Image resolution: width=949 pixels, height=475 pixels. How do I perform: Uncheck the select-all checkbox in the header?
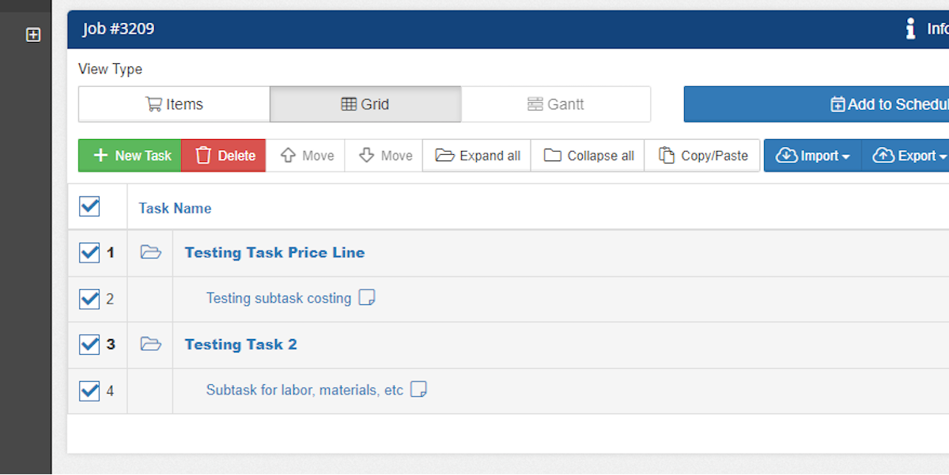(89, 205)
